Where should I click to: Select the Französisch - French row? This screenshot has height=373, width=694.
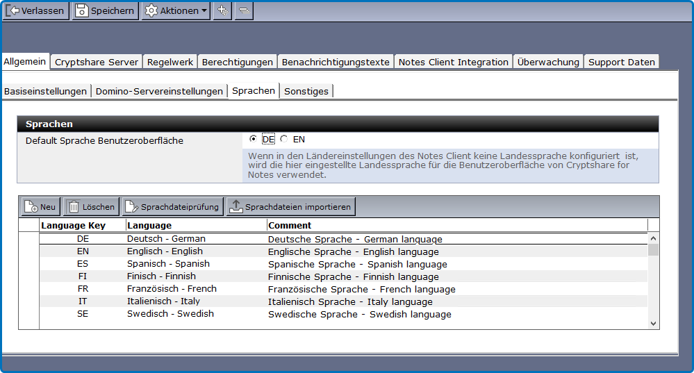coord(172,289)
